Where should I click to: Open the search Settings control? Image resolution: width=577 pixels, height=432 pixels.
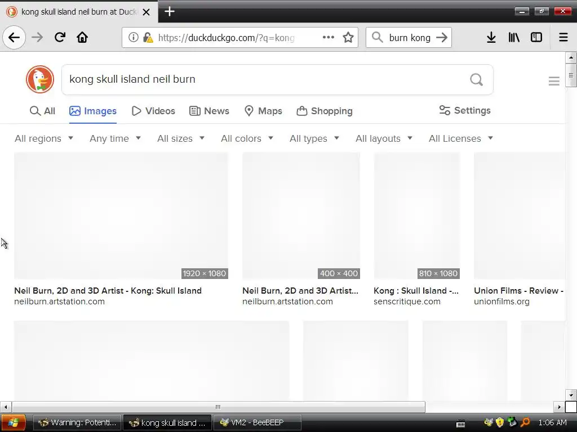(465, 110)
